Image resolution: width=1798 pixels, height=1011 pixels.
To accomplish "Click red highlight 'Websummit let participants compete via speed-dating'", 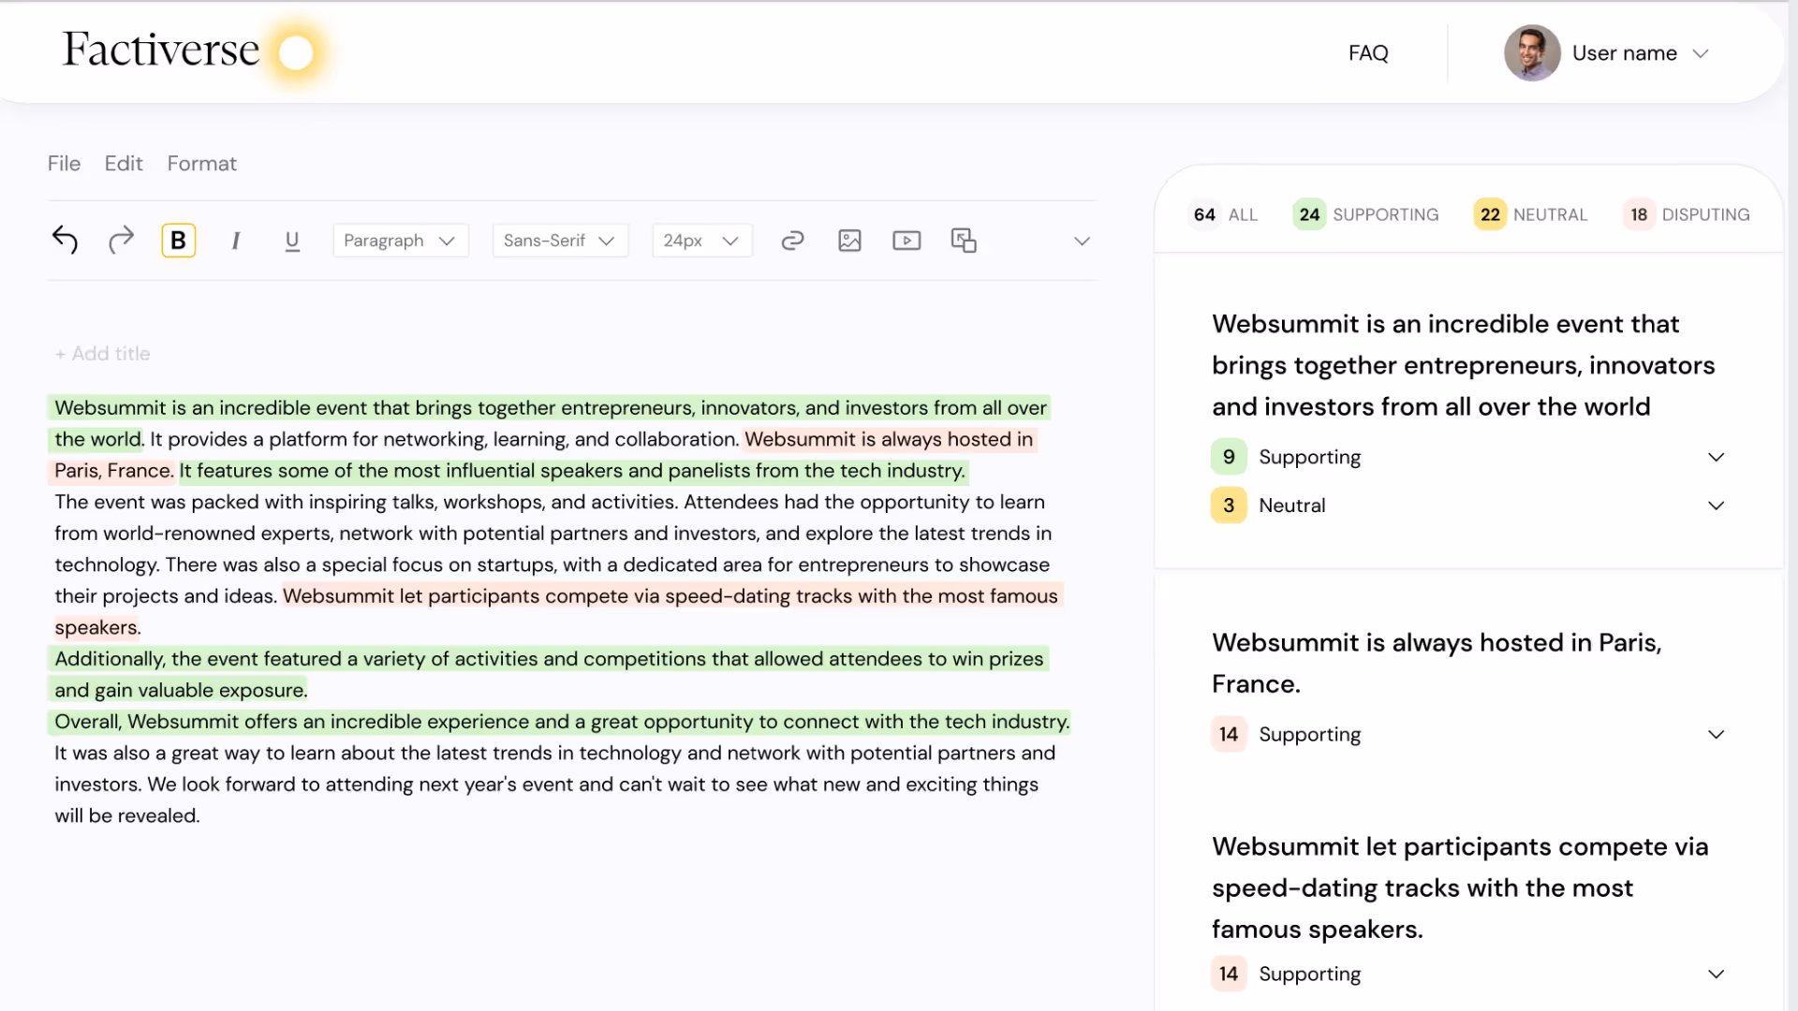I will click(671, 596).
